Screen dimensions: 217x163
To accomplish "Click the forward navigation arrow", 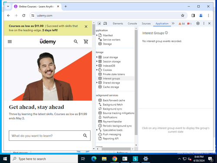I will (x=16, y=16).
